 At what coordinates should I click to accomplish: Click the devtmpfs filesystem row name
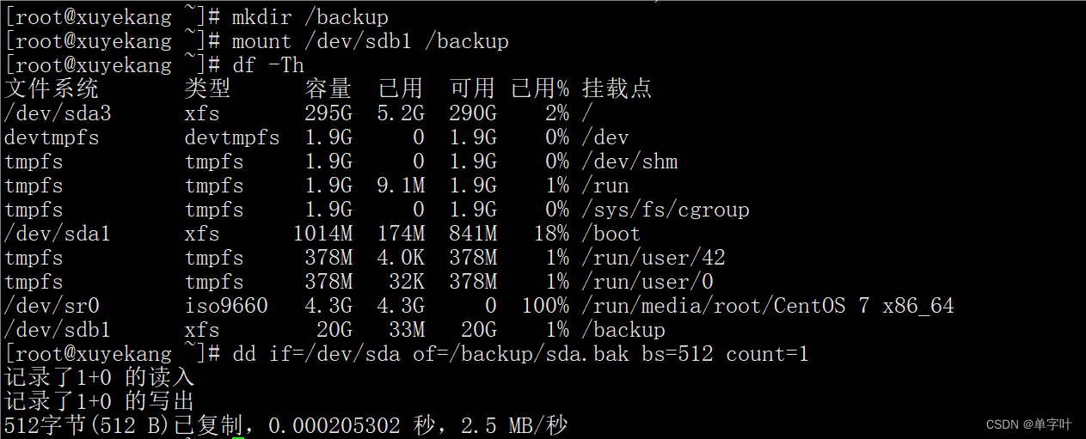click(52, 137)
